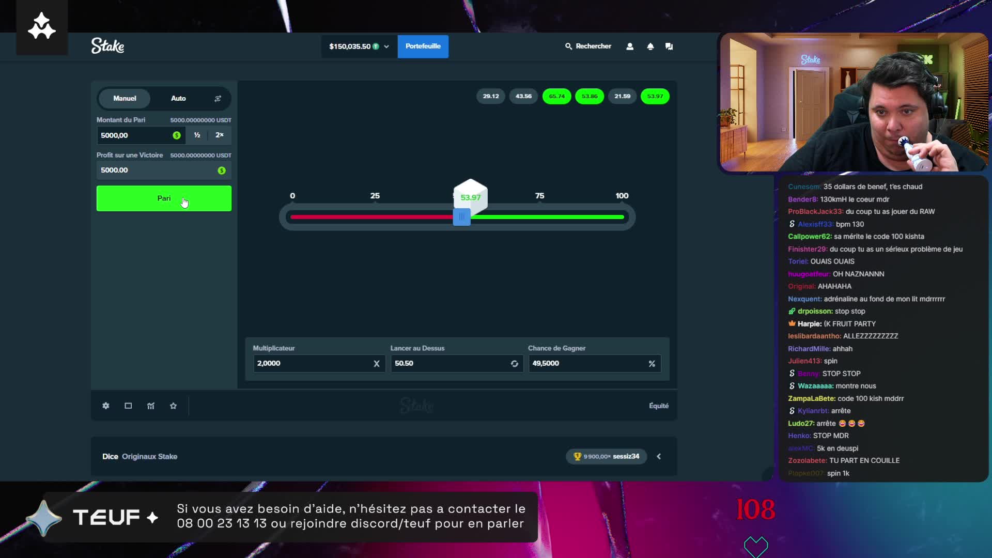Open live statistics chart icon
Screen dimensions: 992x558
(x=151, y=406)
